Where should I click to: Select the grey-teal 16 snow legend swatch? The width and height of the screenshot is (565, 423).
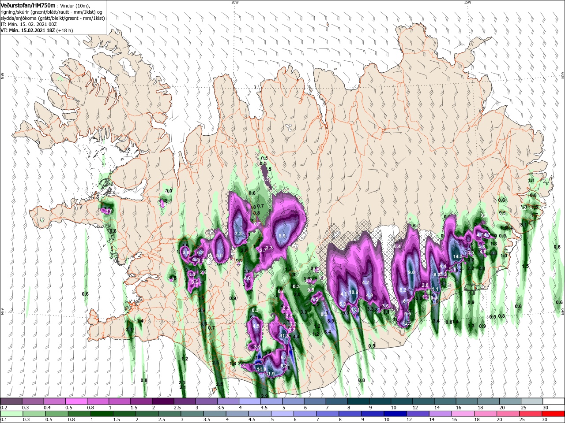(467, 401)
